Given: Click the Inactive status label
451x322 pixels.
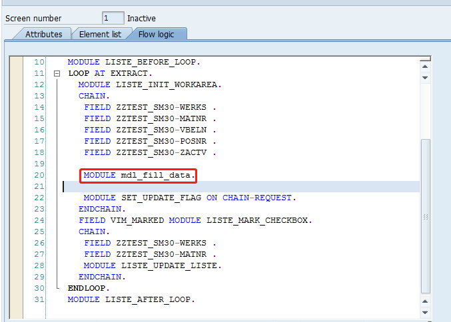Looking at the screenshot, I should [x=141, y=19].
